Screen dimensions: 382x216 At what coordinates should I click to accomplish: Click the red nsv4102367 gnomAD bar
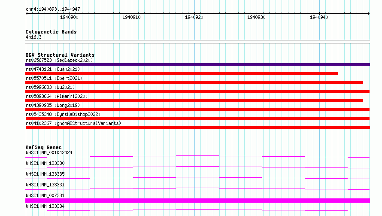click(197, 128)
